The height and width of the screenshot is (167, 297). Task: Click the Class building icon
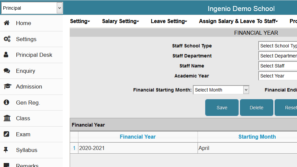pos(7,118)
